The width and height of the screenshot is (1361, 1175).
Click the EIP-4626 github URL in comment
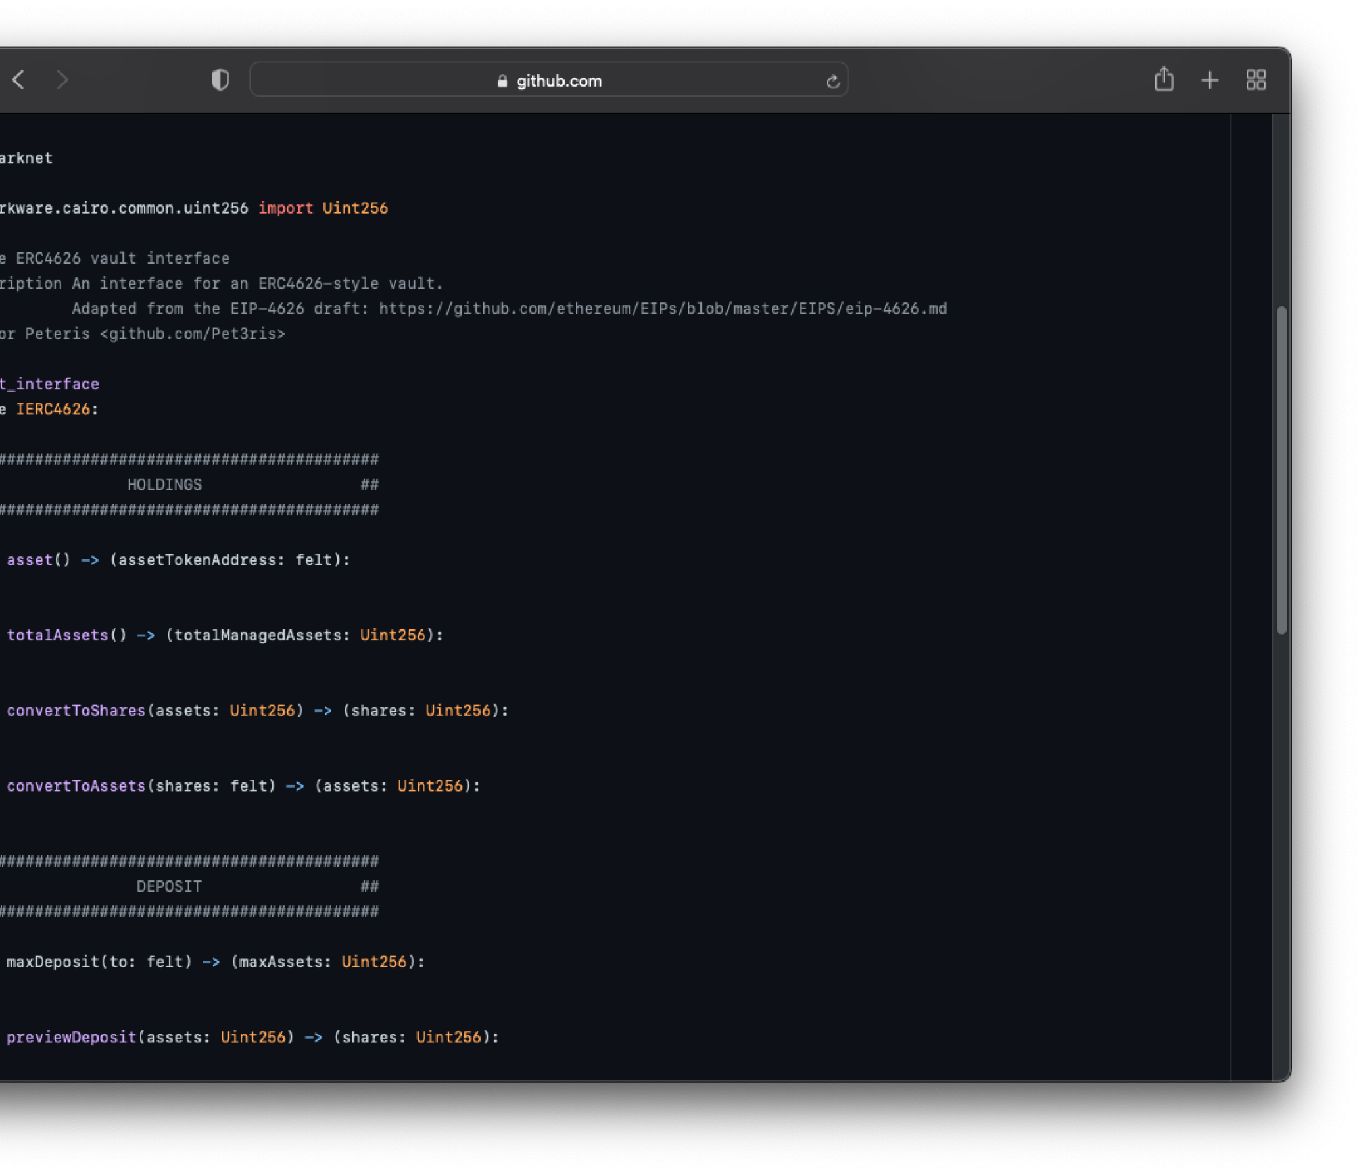tap(663, 309)
